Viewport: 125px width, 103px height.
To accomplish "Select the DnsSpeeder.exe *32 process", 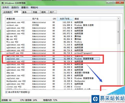I will 53,81.
